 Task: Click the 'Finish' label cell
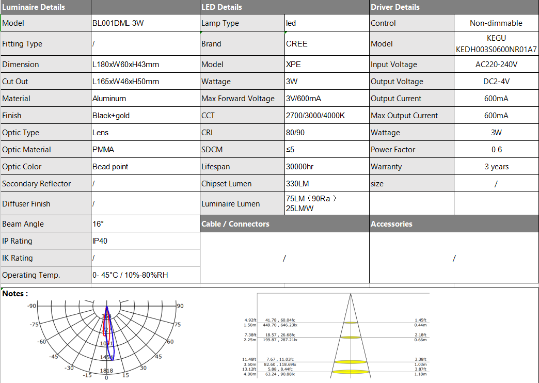46,116
